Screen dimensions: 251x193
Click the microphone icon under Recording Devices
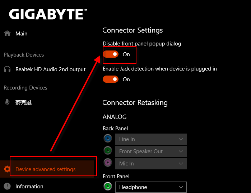pyautogui.click(x=7, y=102)
